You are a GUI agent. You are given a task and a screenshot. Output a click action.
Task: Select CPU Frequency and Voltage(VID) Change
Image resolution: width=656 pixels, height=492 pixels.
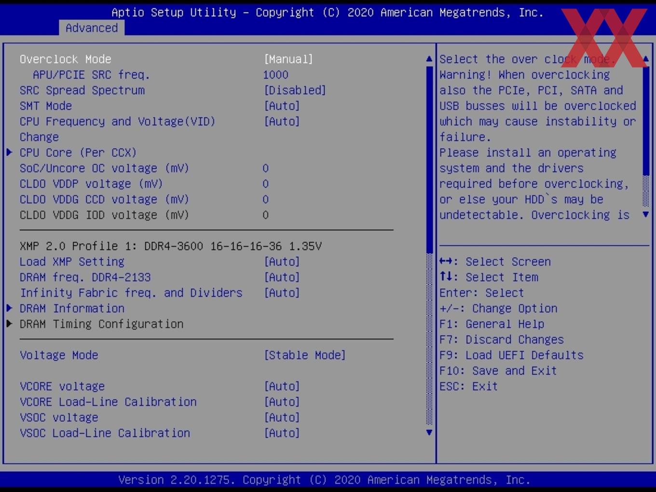(118, 129)
